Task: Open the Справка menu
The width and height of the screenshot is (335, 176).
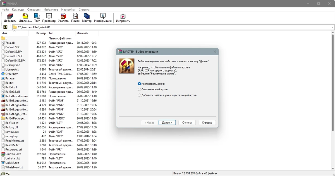Action: (x=84, y=9)
